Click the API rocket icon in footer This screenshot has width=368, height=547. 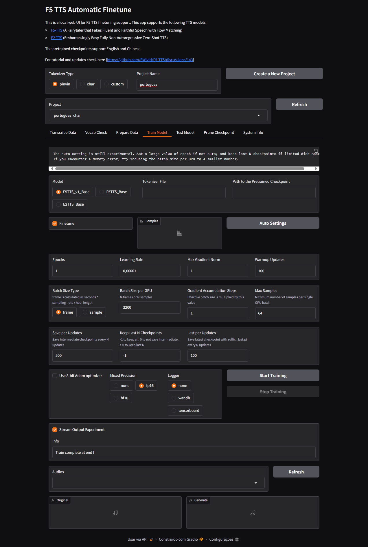tap(151, 539)
